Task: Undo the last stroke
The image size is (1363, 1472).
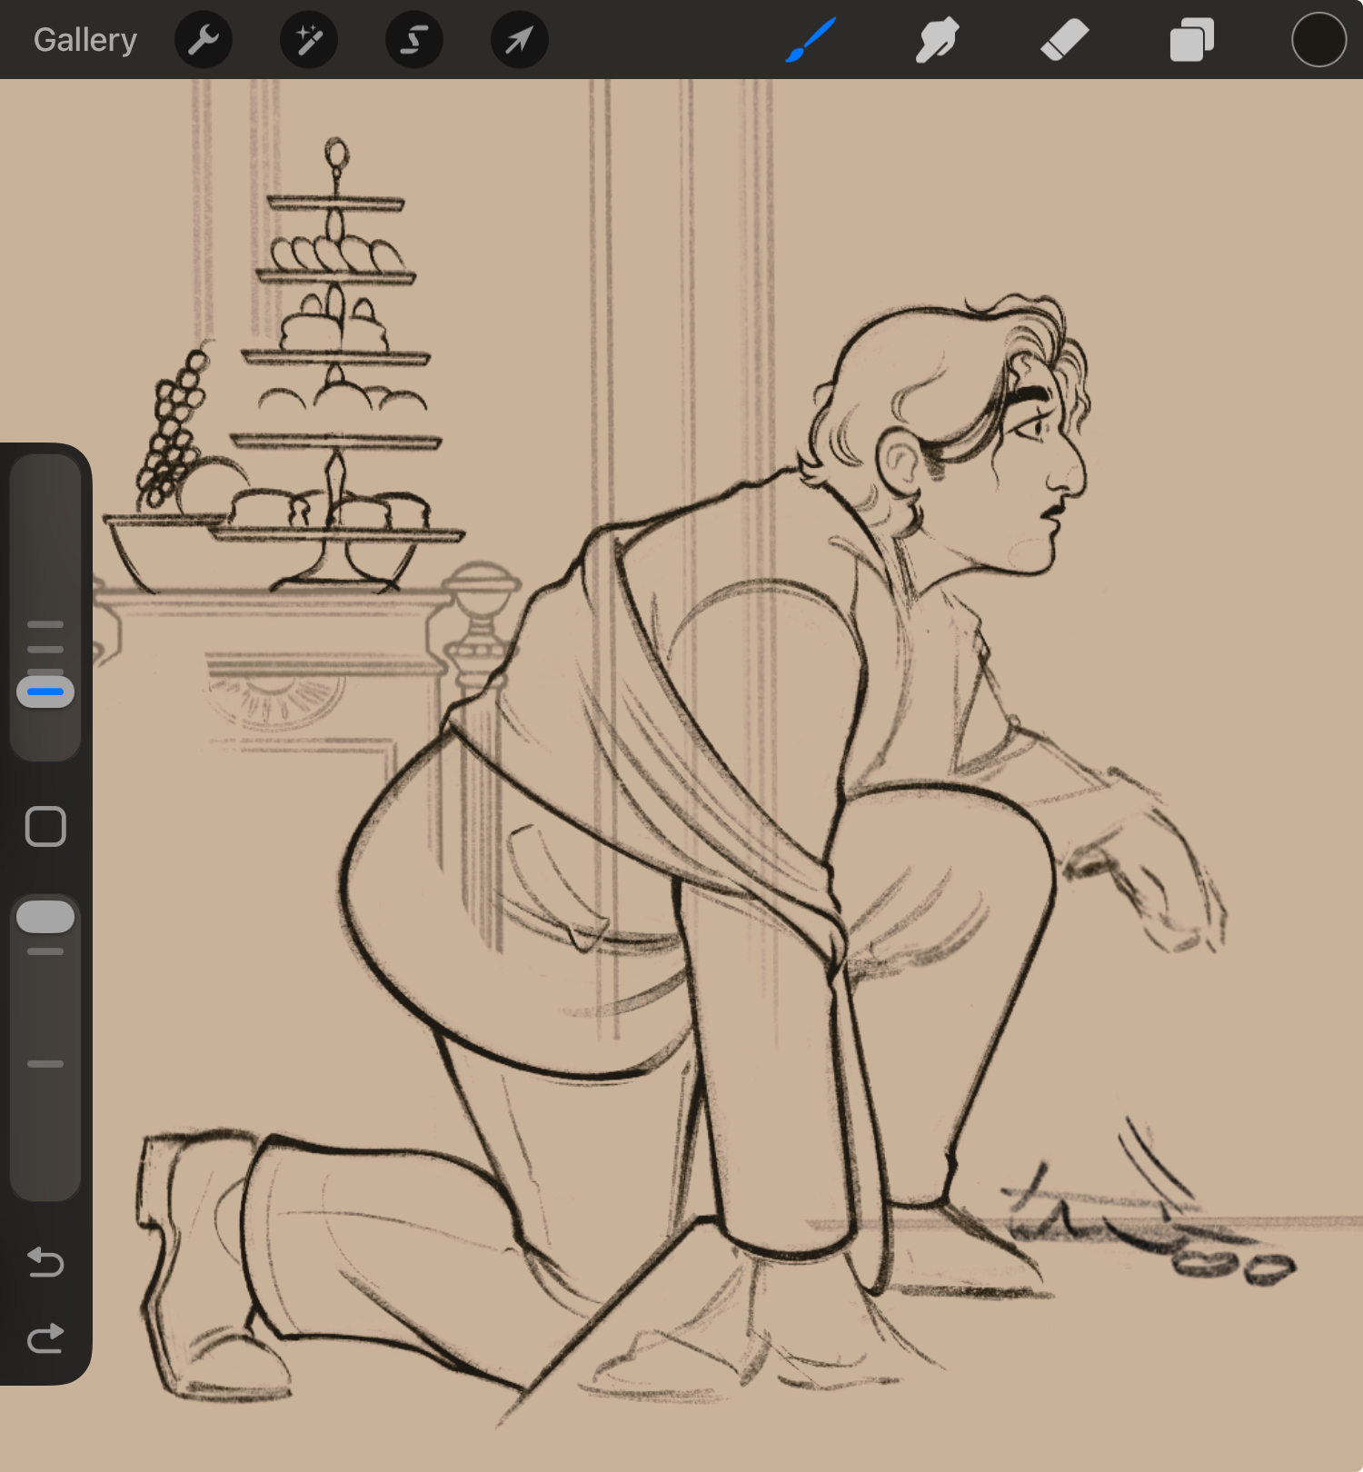Action: coord(45,1262)
